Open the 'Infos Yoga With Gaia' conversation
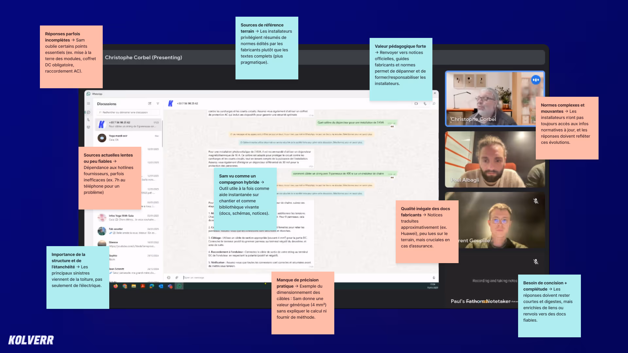 coord(128,217)
